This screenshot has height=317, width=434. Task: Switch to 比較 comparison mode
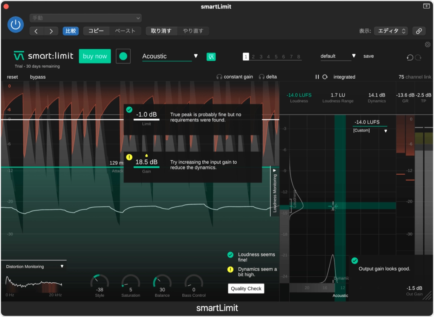[70, 31]
